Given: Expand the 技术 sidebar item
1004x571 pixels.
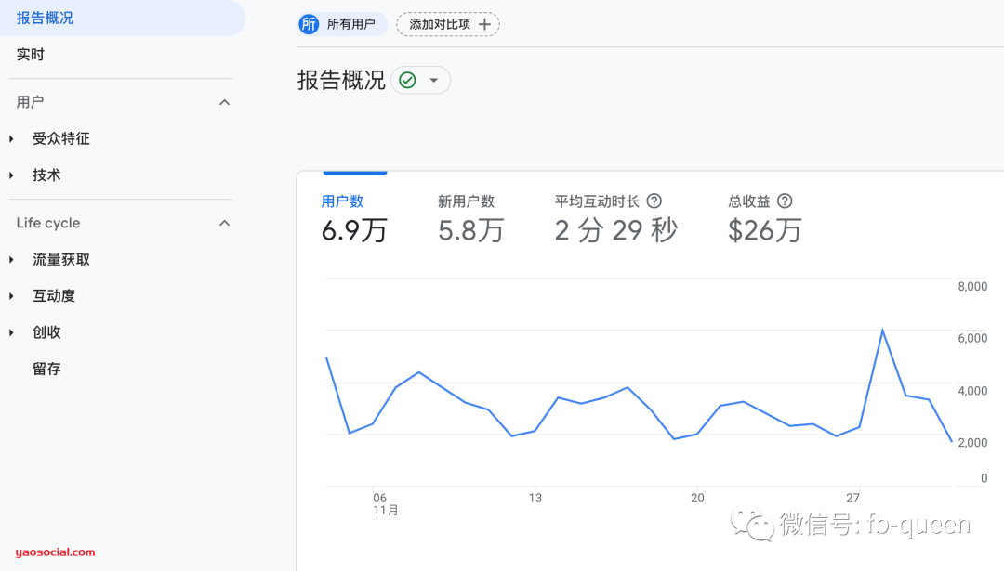Looking at the screenshot, I should coord(11,175).
